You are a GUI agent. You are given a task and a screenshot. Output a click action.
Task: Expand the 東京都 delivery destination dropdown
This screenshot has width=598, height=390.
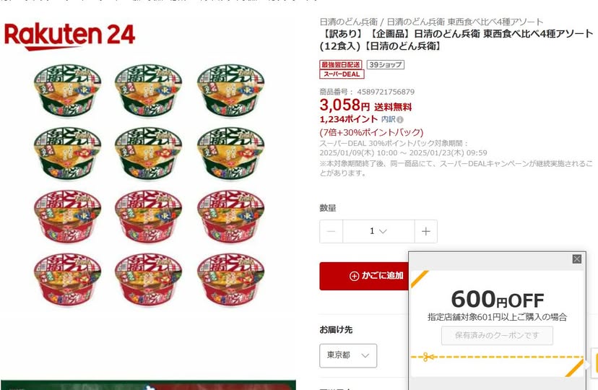tap(348, 355)
